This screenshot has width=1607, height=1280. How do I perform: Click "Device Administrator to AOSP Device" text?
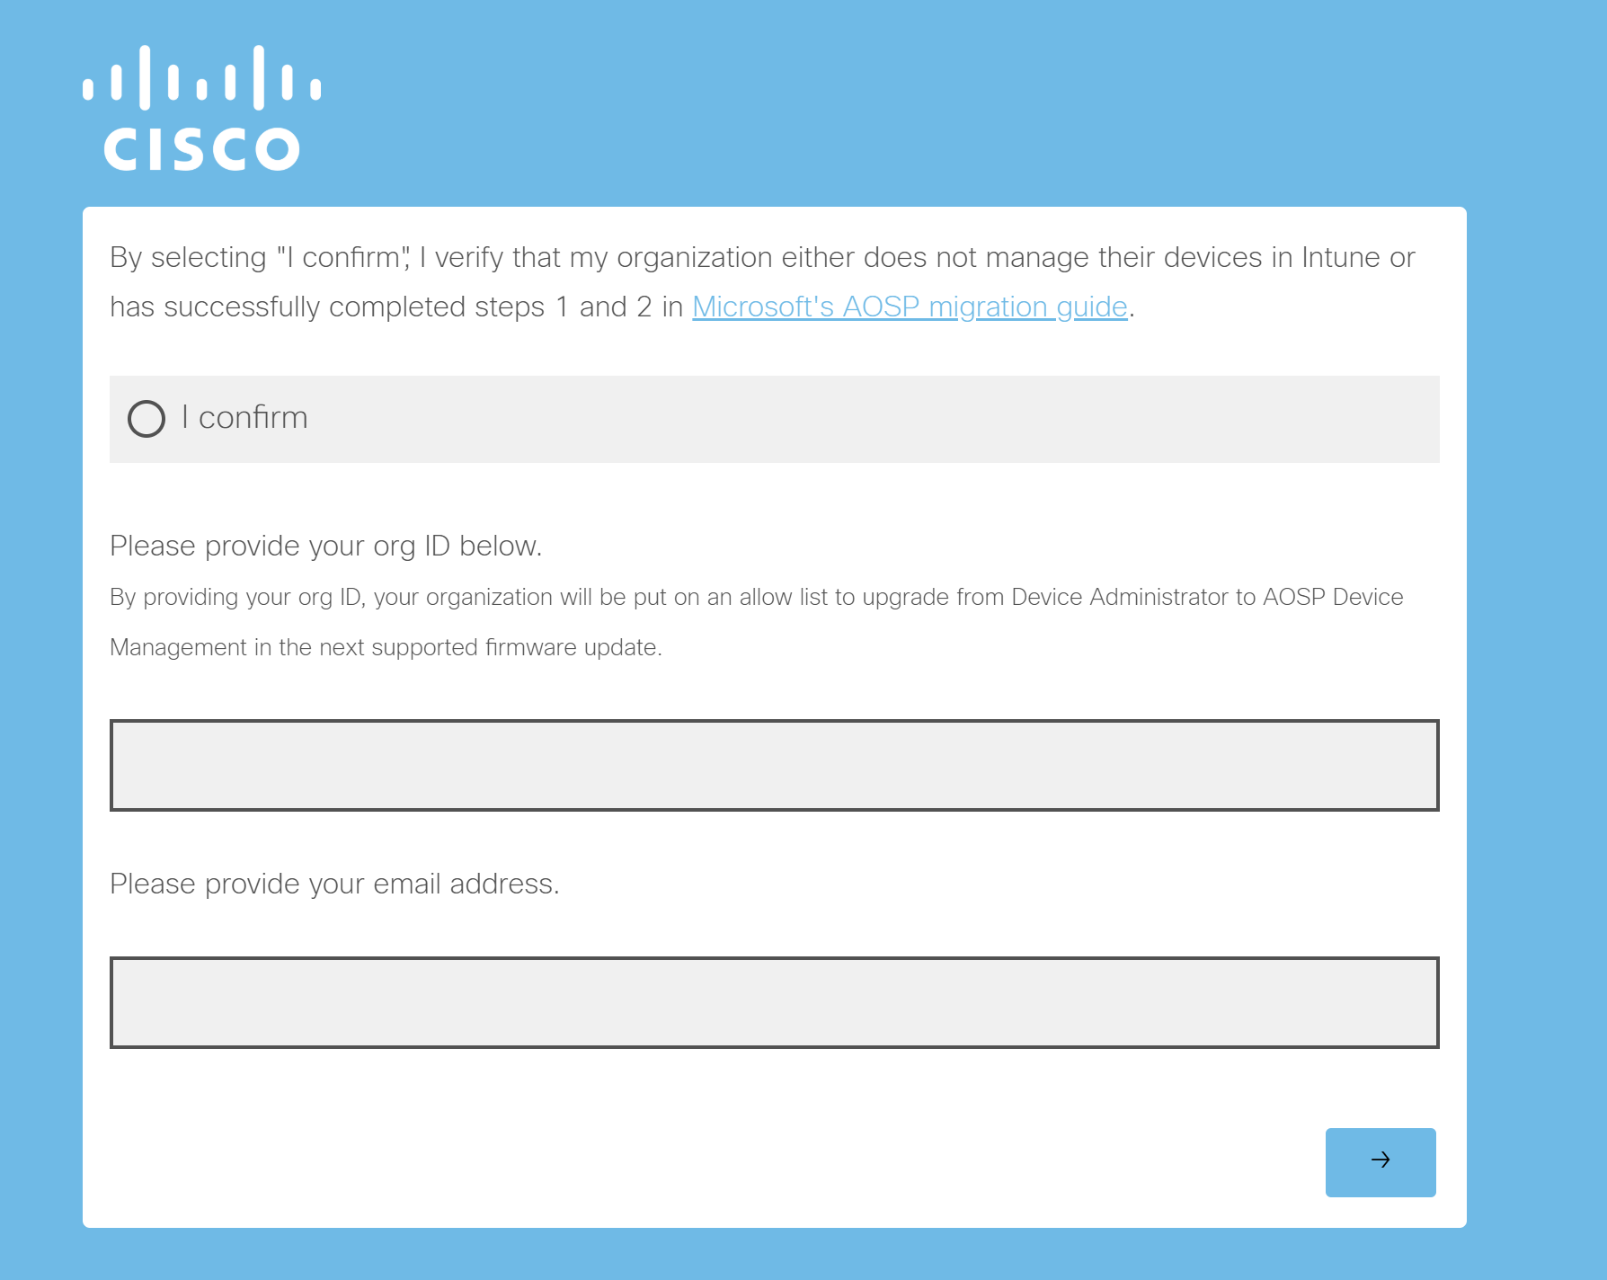tap(1207, 598)
